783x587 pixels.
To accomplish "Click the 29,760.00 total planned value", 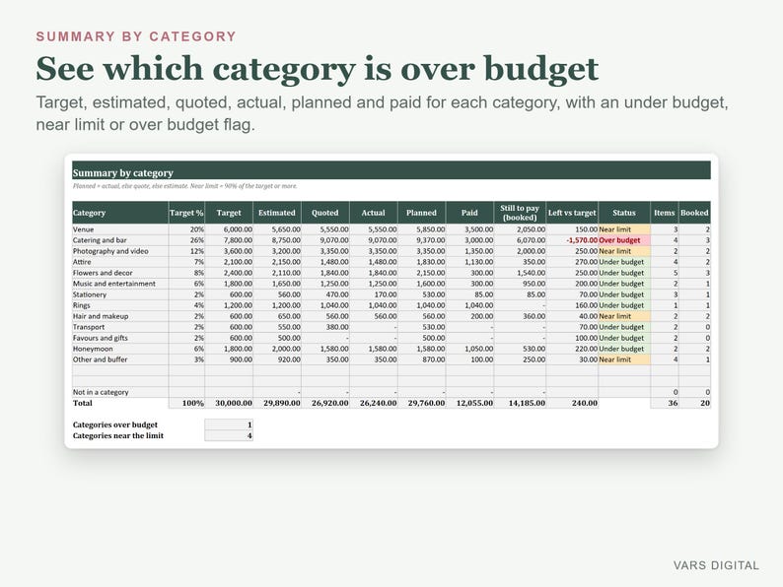I will click(x=421, y=403).
